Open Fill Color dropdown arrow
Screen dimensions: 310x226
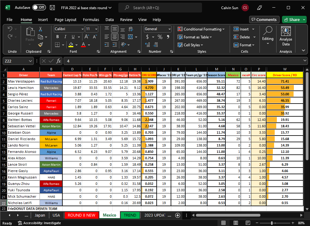[x=77, y=45]
